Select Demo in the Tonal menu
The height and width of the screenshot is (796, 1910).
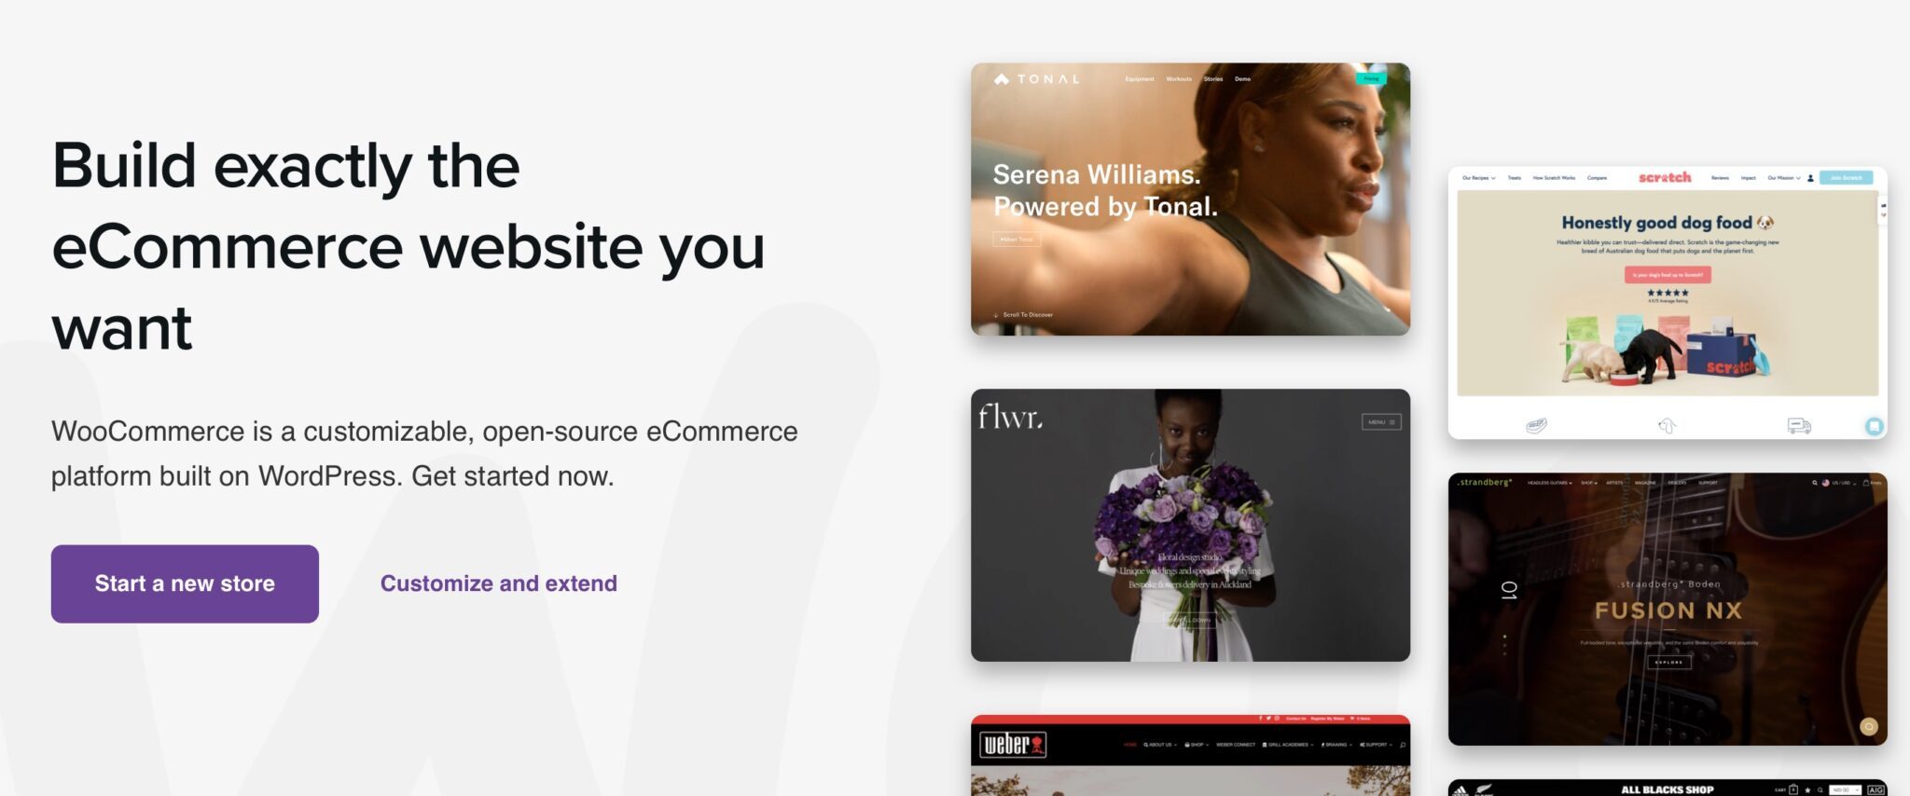1242,79
